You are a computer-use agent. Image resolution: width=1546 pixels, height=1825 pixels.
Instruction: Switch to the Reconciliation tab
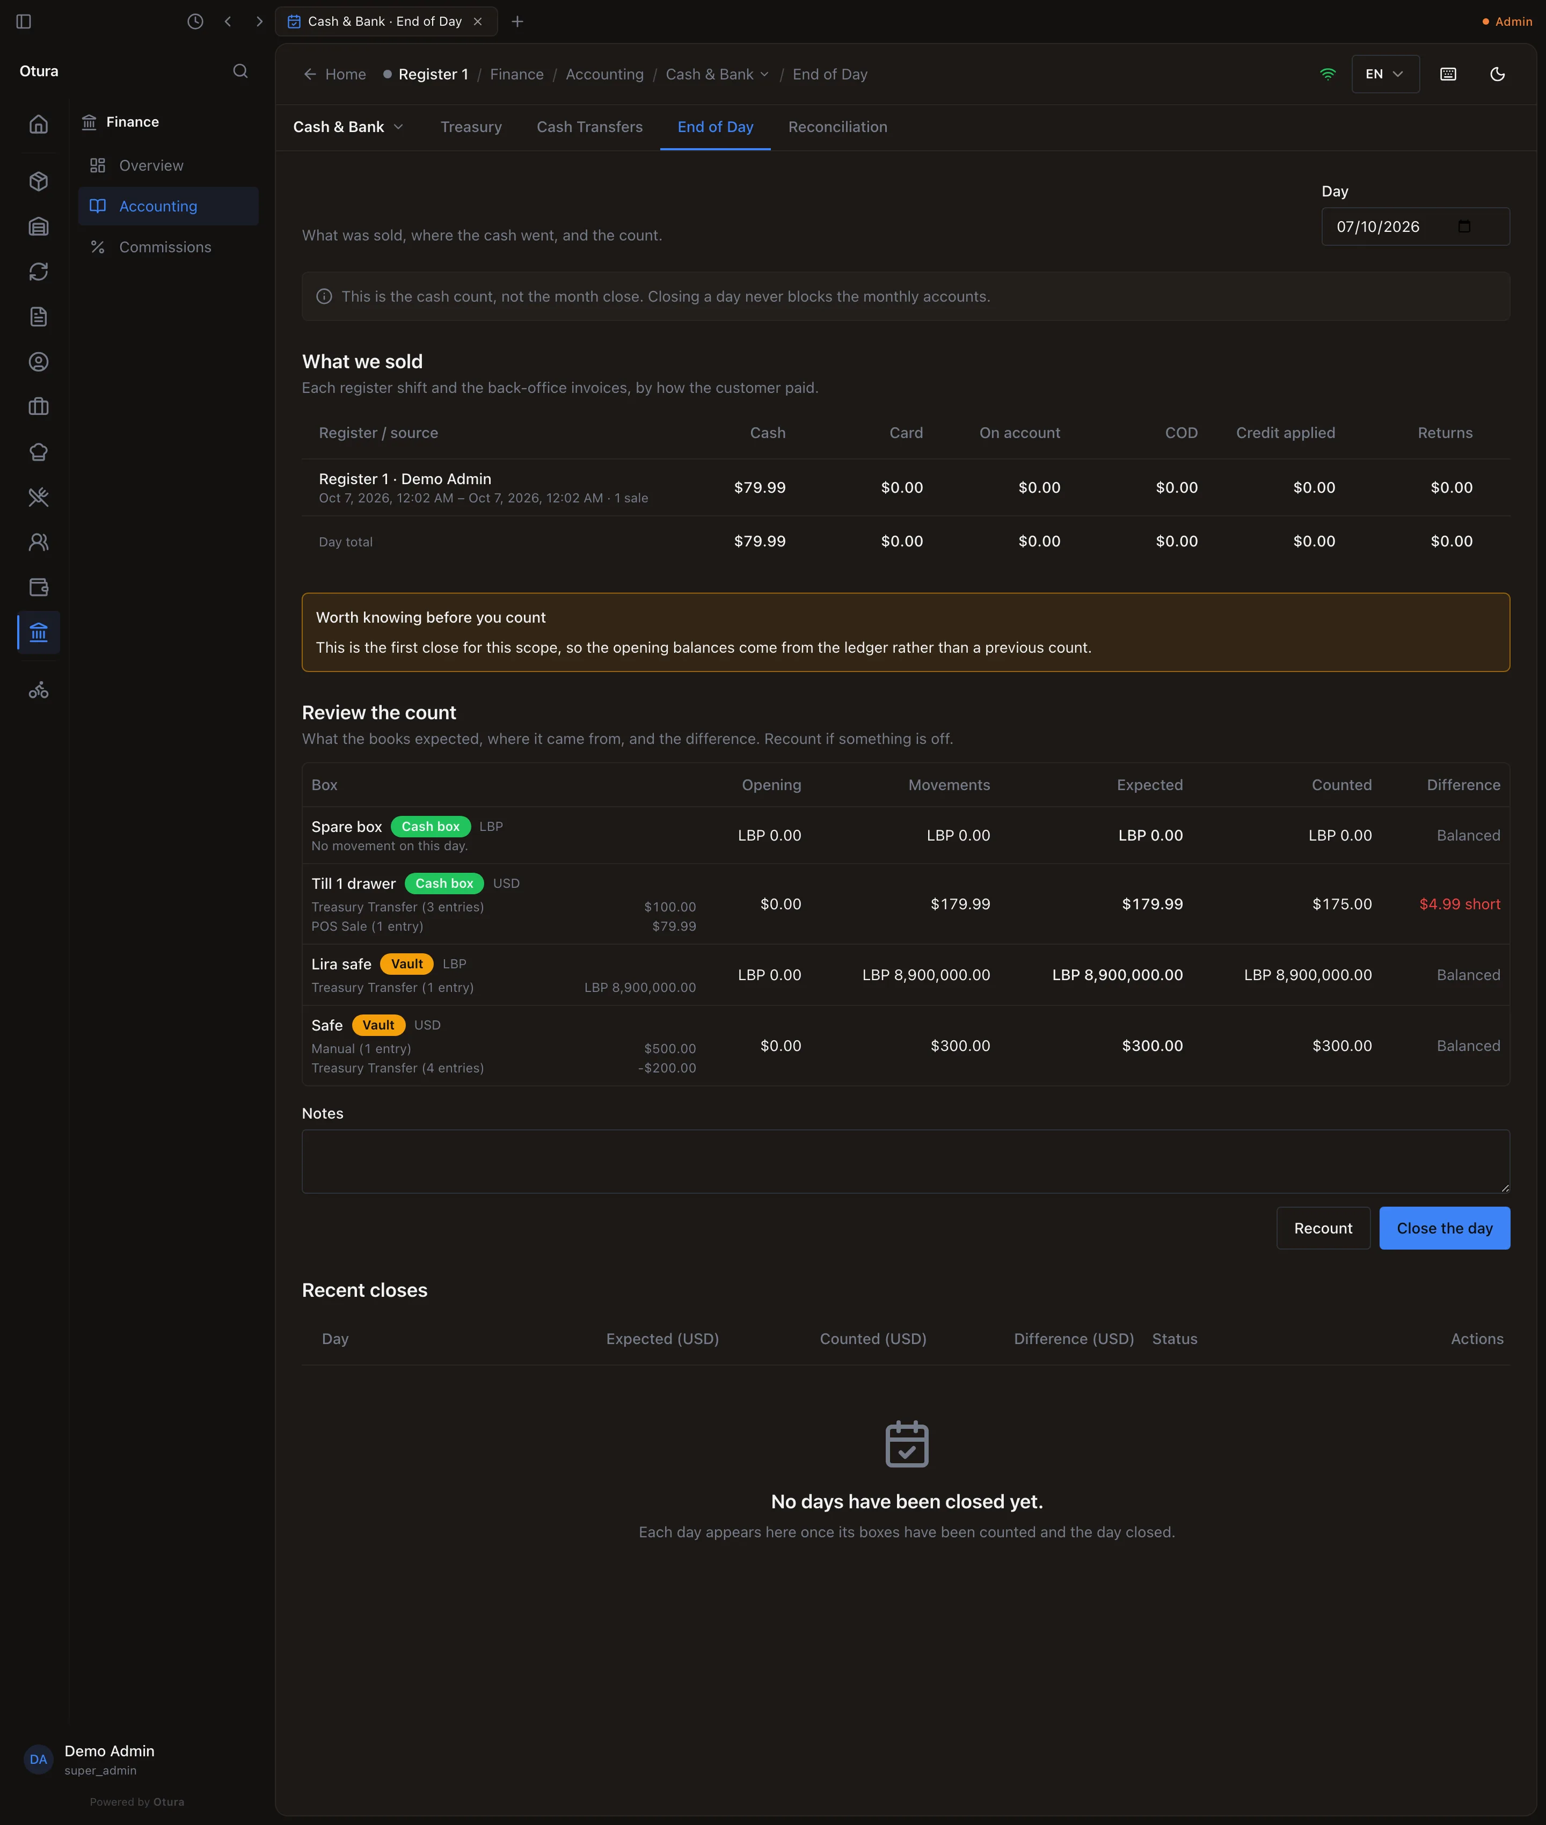click(837, 127)
